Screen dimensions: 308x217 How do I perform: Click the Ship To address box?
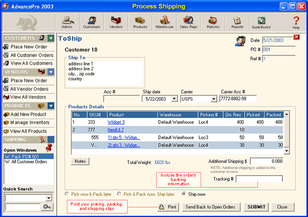click(x=105, y=73)
